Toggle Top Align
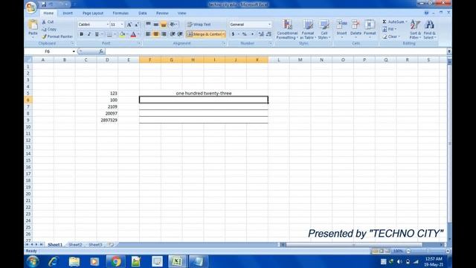Image resolution: width=476 pixels, height=268 pixels. (148, 25)
